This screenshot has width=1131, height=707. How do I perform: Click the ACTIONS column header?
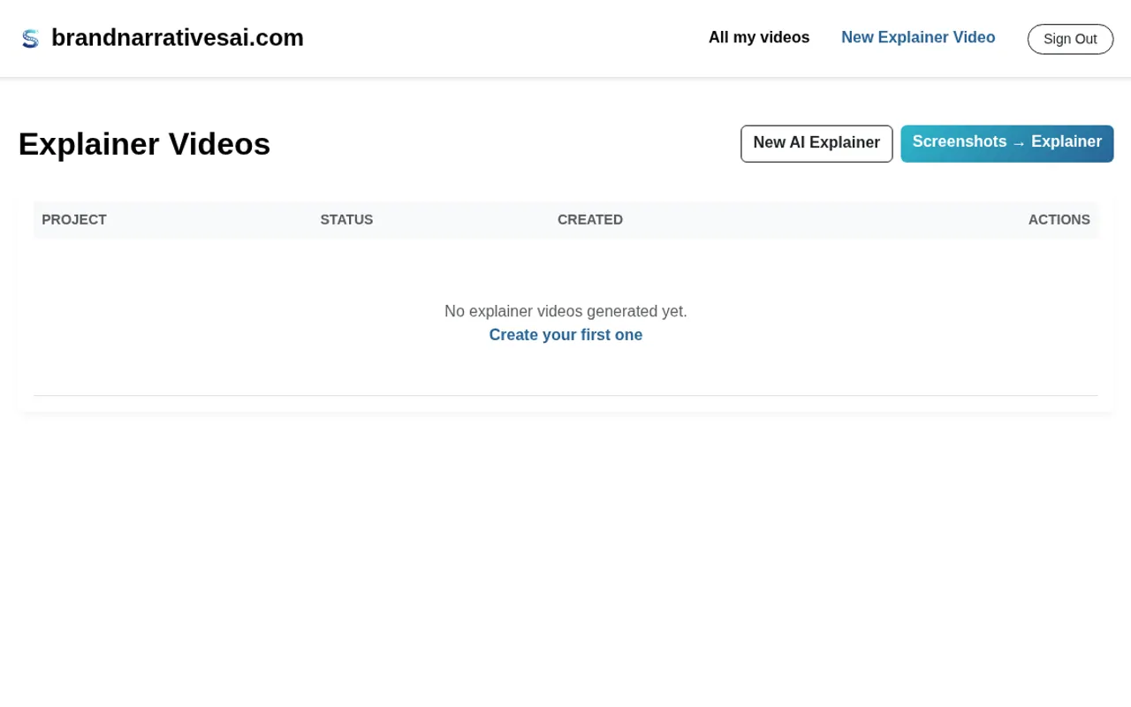[1059, 220]
